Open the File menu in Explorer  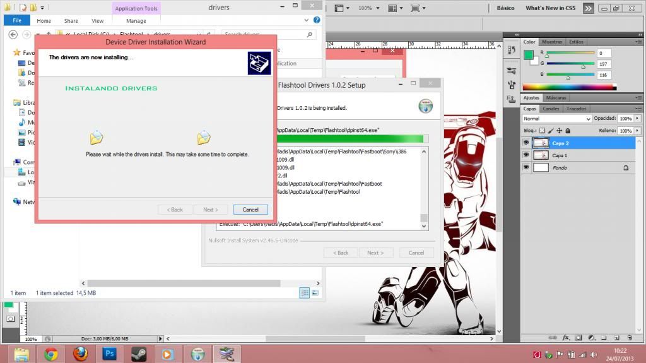(17, 20)
